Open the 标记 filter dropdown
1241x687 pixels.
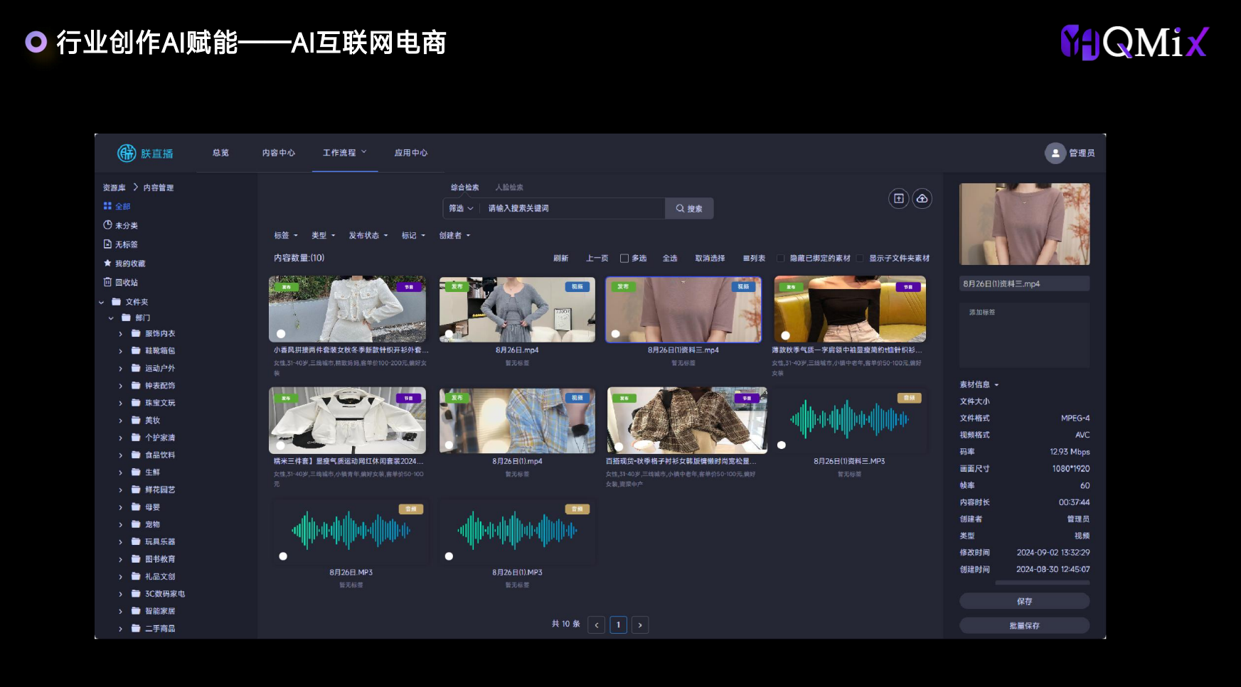(x=413, y=236)
